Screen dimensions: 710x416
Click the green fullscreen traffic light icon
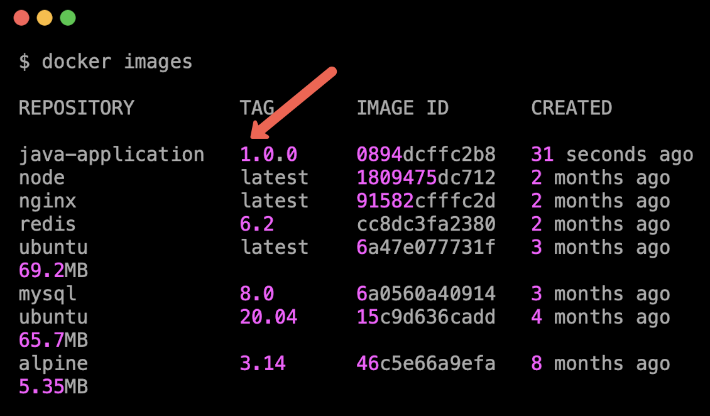click(x=68, y=18)
